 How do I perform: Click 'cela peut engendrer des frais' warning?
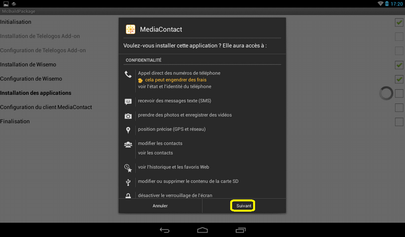[x=176, y=80]
